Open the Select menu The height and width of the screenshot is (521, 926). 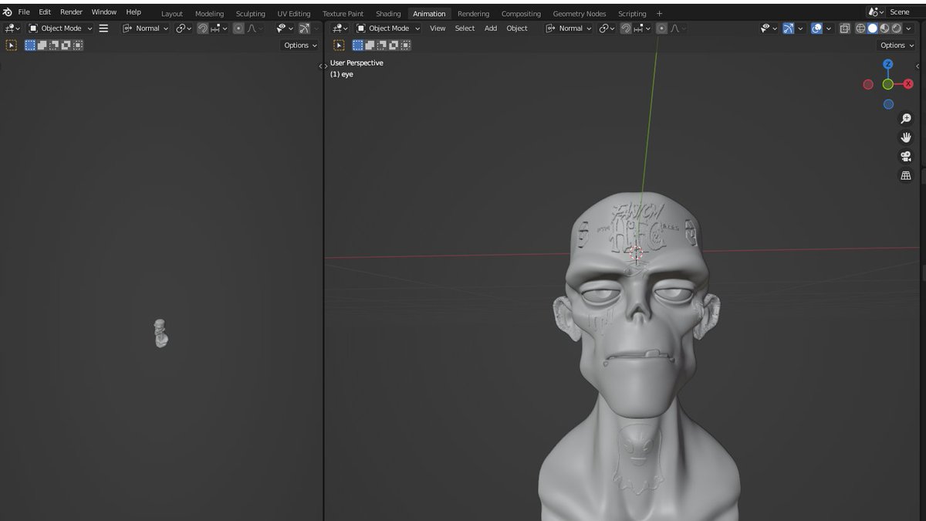pos(464,28)
